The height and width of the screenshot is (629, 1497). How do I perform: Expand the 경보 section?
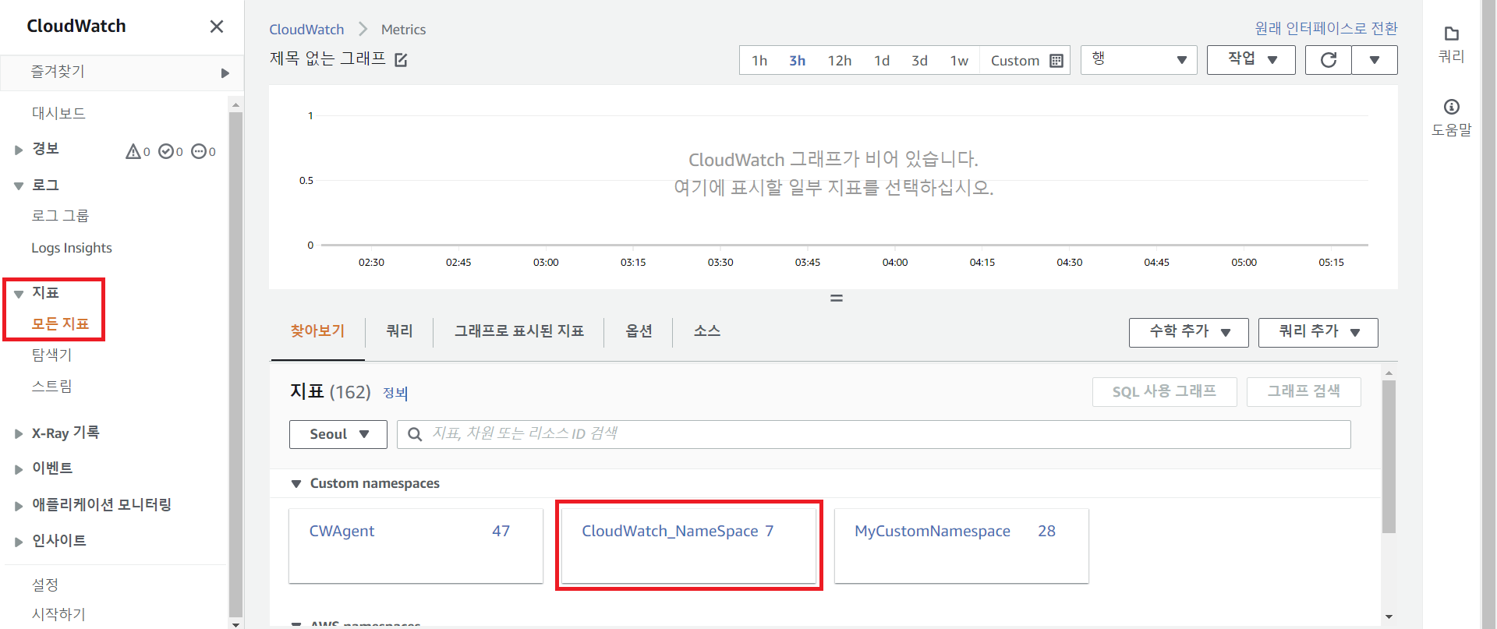(x=19, y=150)
